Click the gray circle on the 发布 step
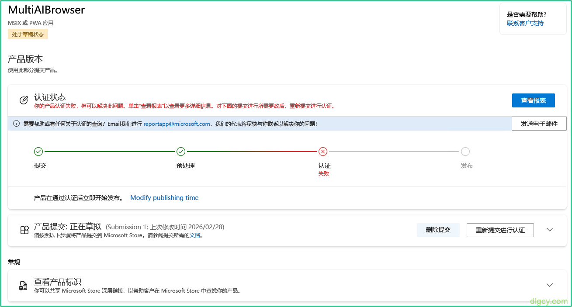Screen dimensions: 572x307 point(465,152)
